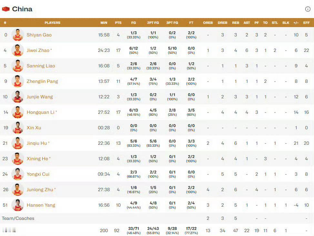Image resolution: width=314 pixels, height=236 pixels.
Task: Click the FG column header
Action: [x=134, y=23]
